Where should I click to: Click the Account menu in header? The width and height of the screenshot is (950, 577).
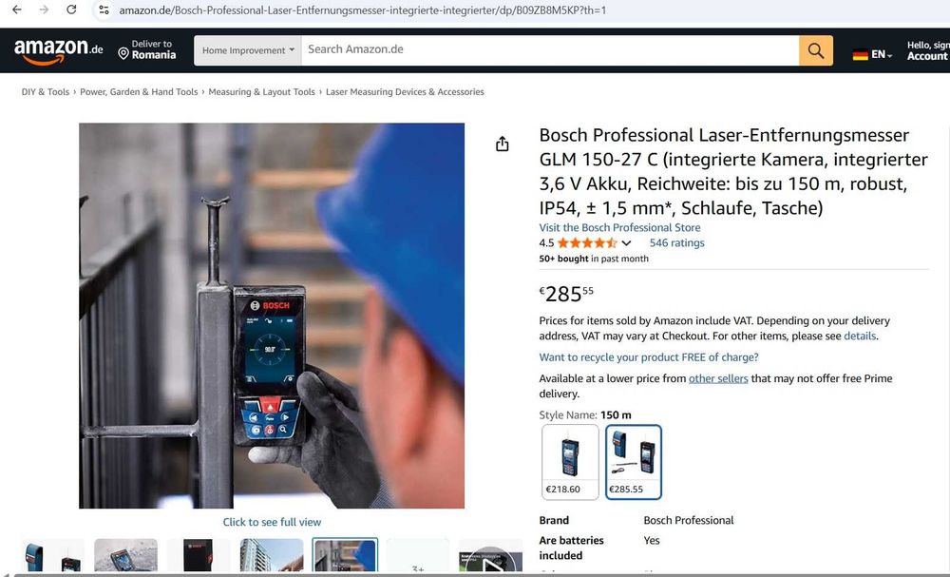tap(927, 51)
